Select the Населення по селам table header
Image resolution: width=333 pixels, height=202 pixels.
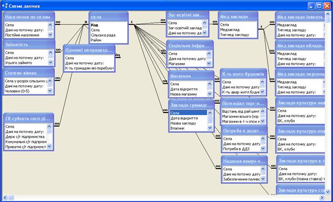(x=29, y=17)
